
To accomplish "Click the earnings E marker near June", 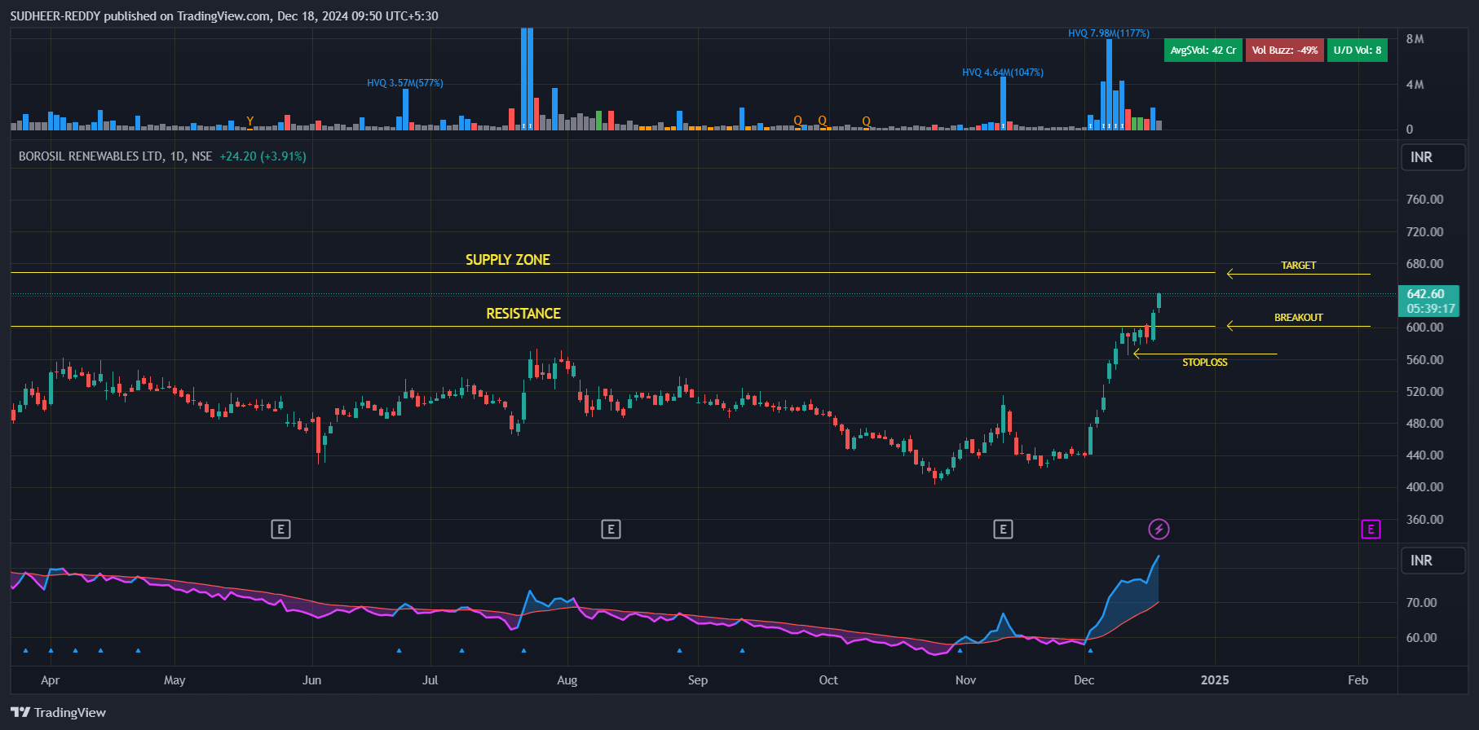I will (280, 530).
